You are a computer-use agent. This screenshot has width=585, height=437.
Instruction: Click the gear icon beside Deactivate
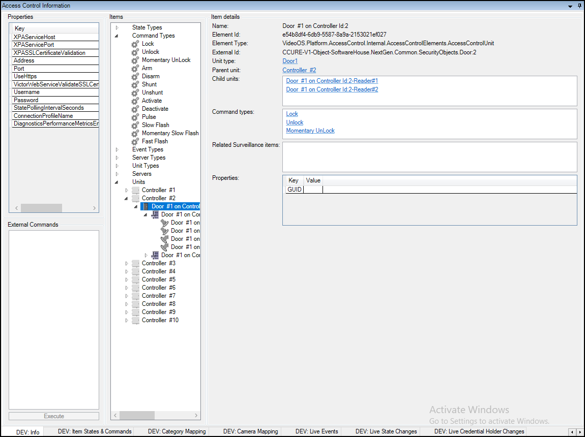(x=135, y=109)
